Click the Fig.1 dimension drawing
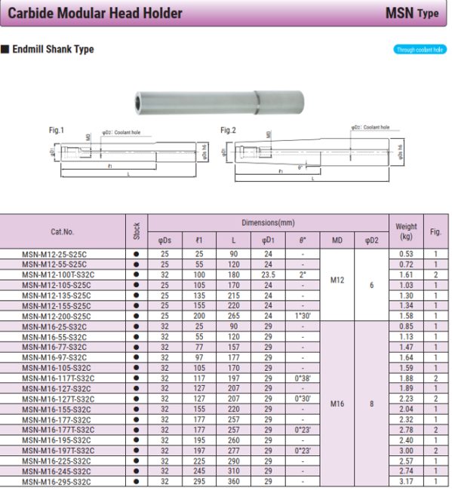The width and height of the screenshot is (452, 490). (129, 152)
